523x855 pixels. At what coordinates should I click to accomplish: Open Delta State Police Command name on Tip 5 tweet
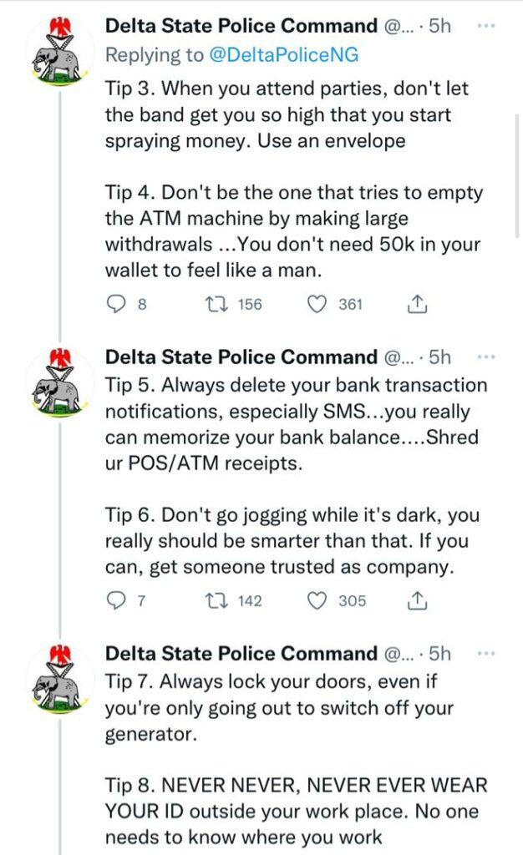point(241,357)
